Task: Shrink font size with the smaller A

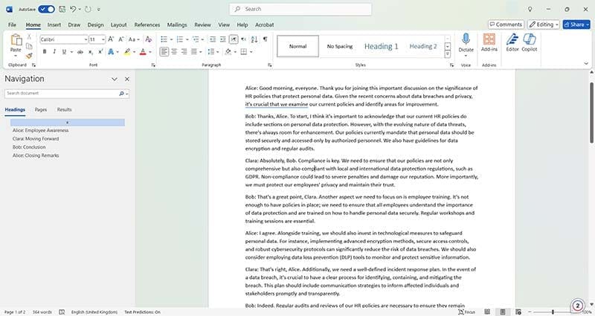Action: click(x=121, y=39)
